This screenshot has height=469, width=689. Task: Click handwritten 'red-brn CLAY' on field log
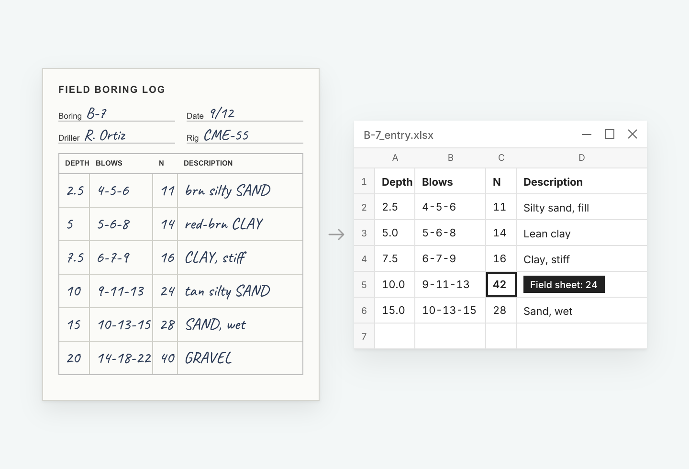pyautogui.click(x=224, y=224)
